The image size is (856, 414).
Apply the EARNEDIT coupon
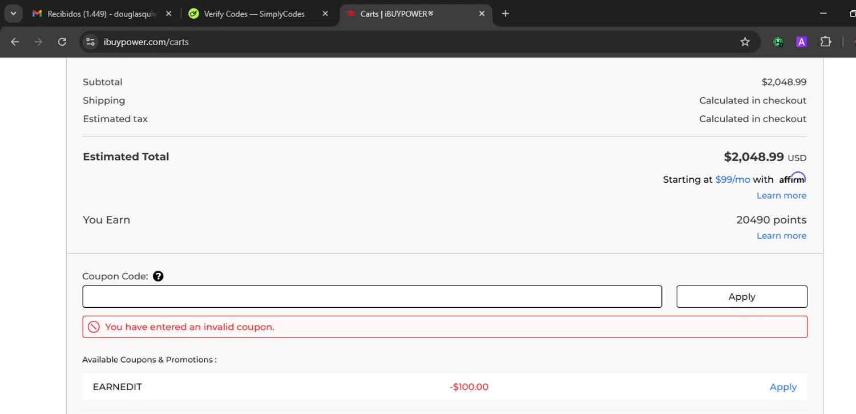(x=783, y=387)
